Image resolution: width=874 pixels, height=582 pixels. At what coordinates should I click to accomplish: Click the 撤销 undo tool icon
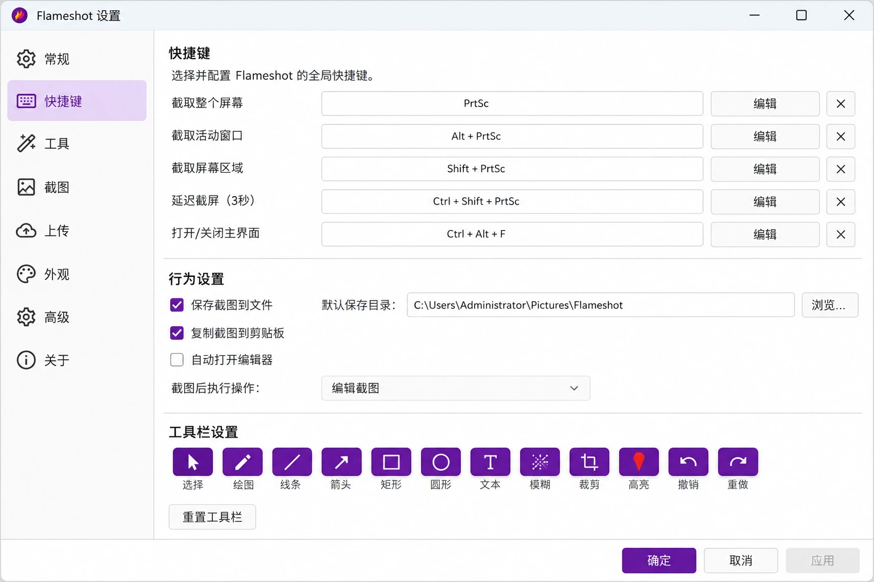[689, 462]
